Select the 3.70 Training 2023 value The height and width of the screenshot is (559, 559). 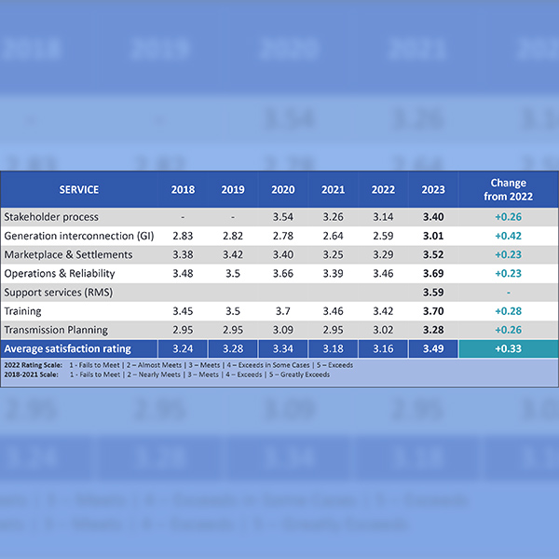[433, 310]
